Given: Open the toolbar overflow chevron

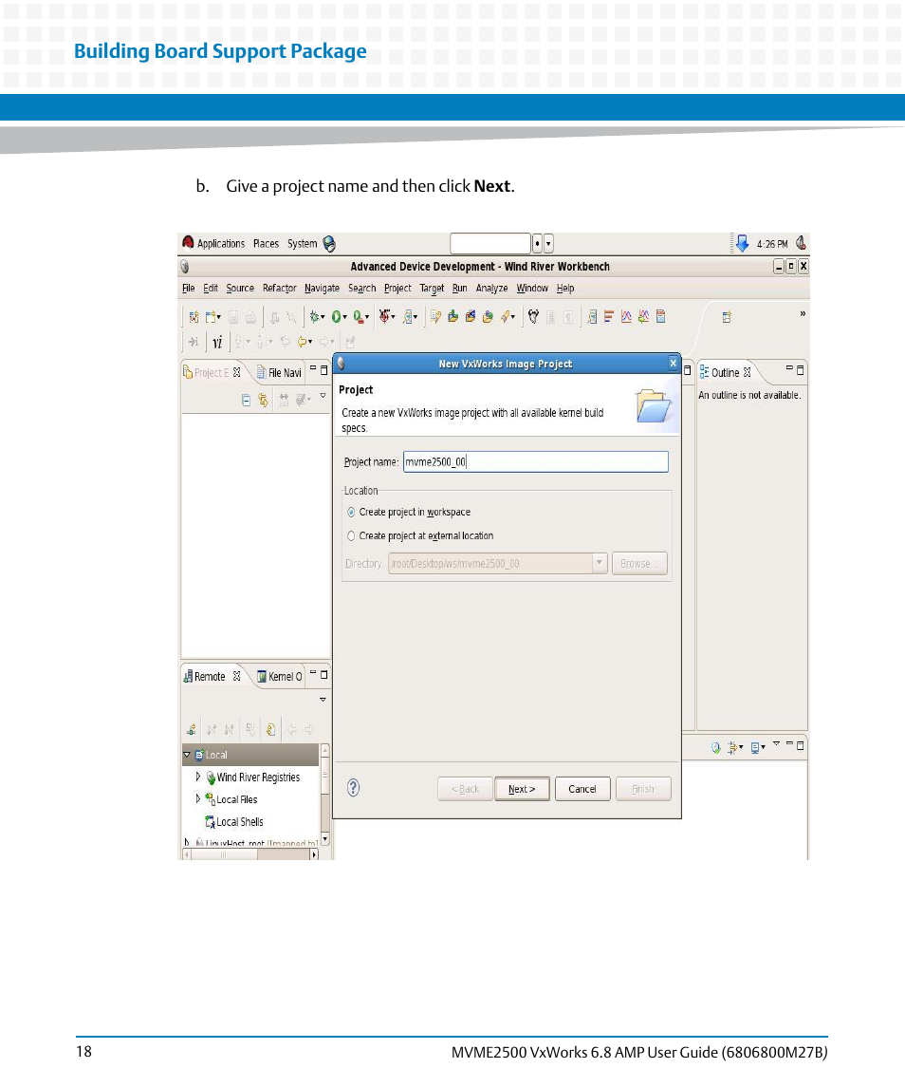Looking at the screenshot, I should [803, 313].
